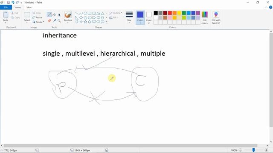
Task: Switch to the Home tab
Action: coord(18,7)
